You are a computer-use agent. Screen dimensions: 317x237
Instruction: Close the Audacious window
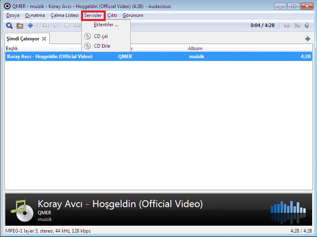(x=307, y=6)
